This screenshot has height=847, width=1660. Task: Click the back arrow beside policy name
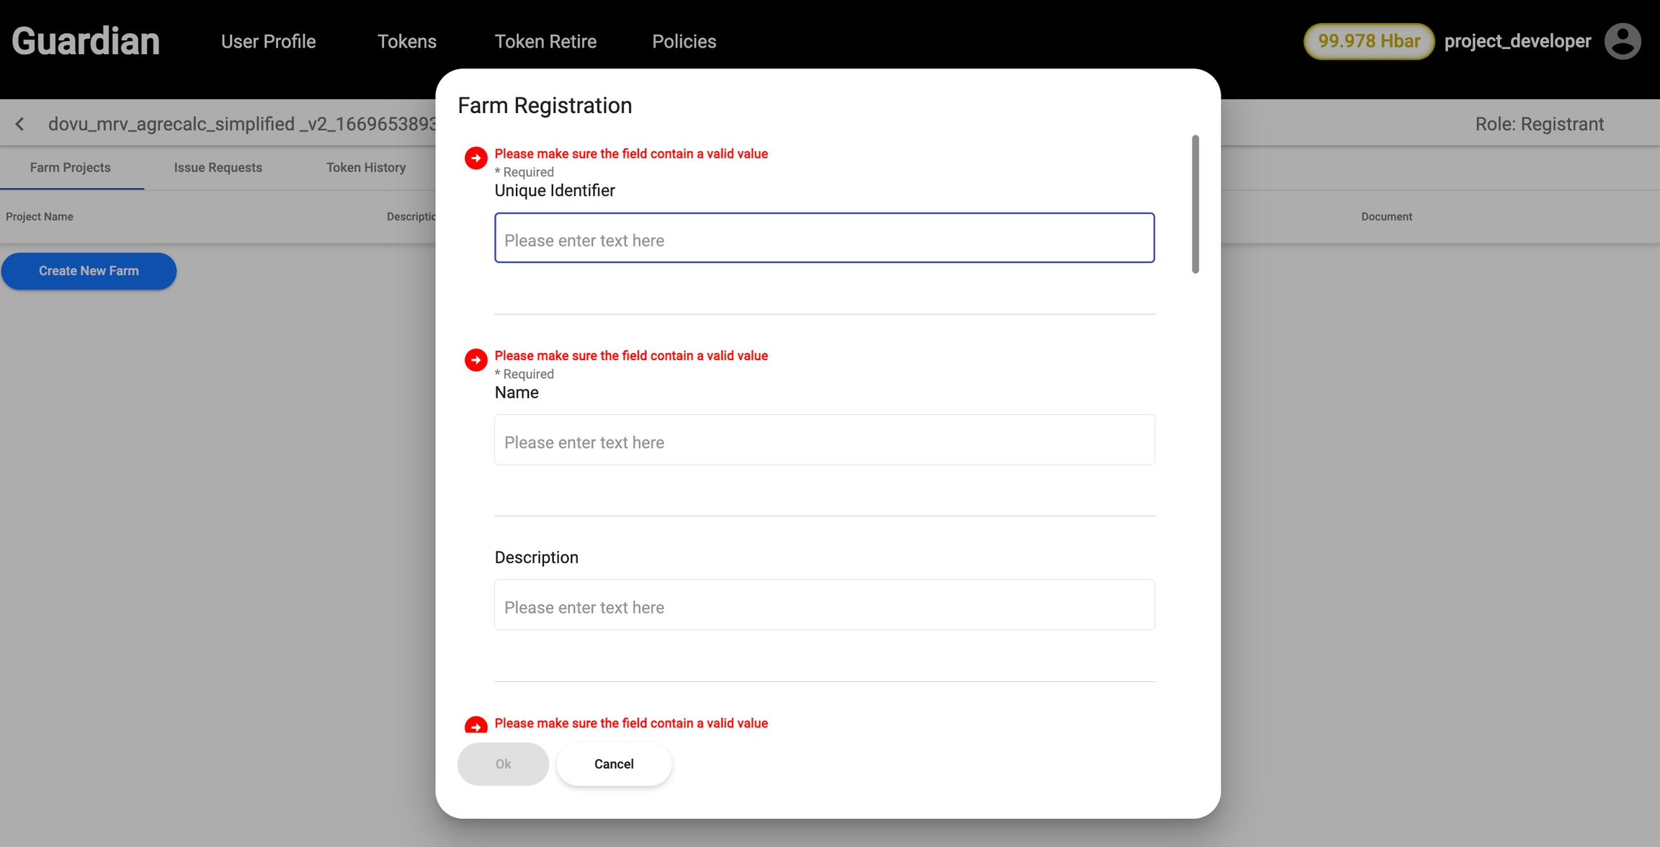[20, 124]
